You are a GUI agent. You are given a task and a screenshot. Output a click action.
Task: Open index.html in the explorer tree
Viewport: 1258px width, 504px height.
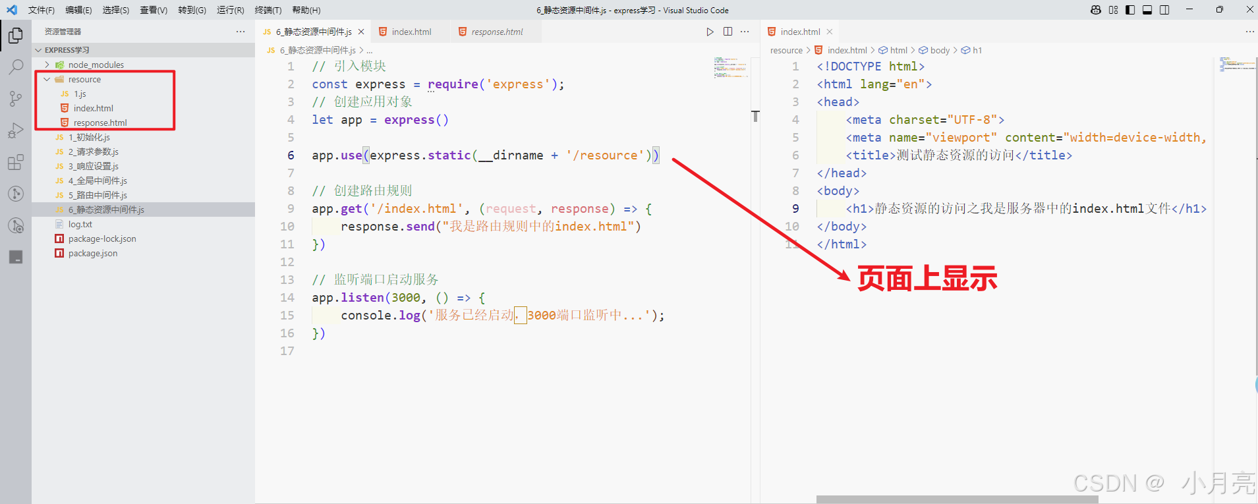(x=144, y=108)
